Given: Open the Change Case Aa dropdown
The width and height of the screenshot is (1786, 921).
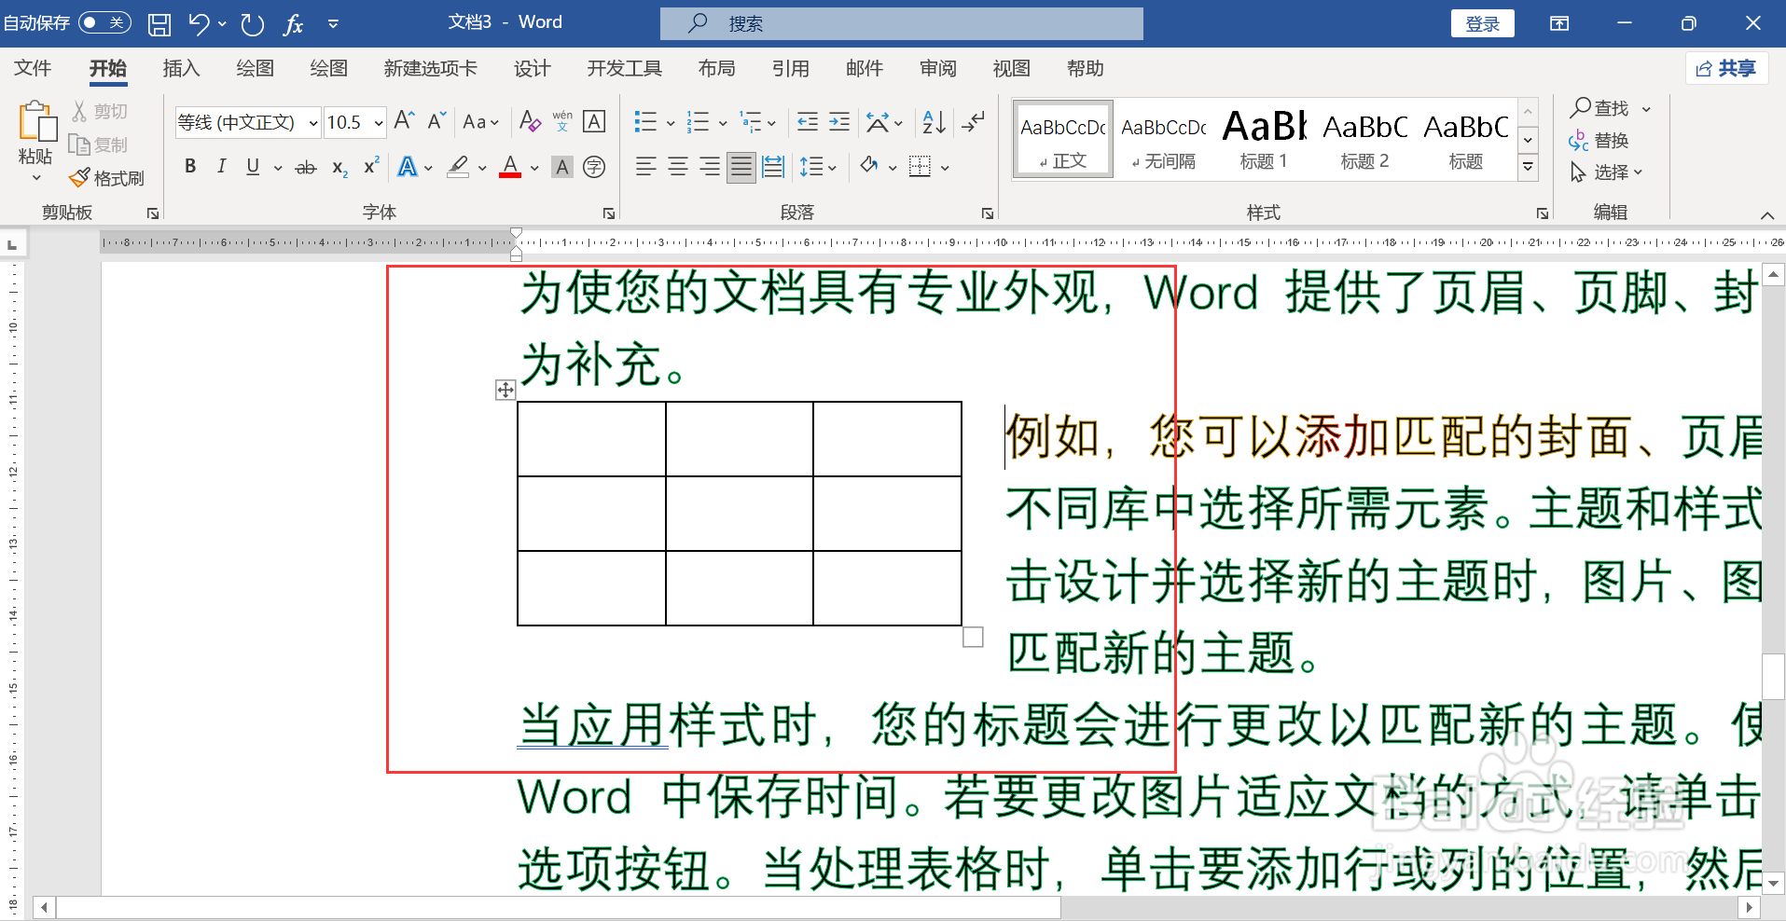Looking at the screenshot, I should click(480, 122).
